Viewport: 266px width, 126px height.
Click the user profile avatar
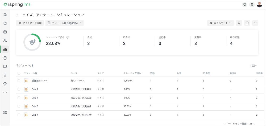tap(259, 4)
